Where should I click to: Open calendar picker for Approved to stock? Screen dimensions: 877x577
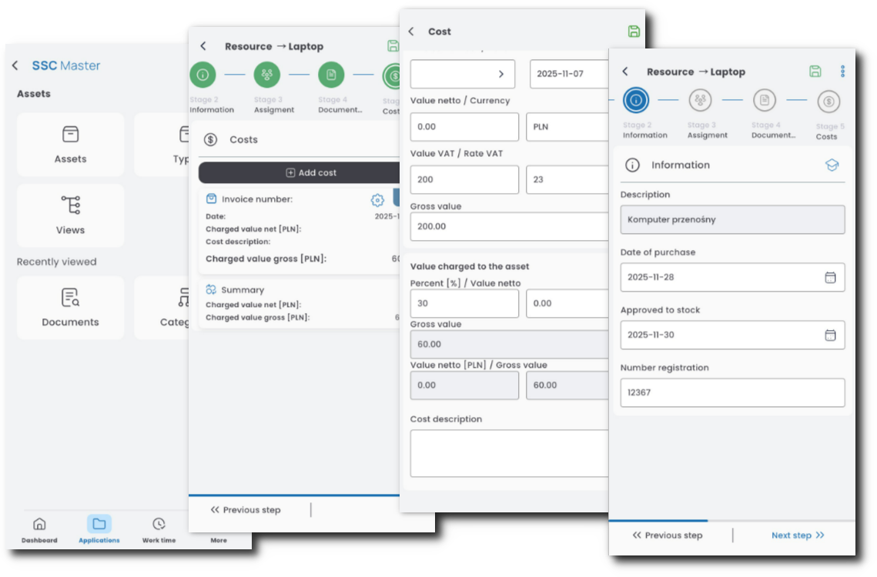pos(830,335)
